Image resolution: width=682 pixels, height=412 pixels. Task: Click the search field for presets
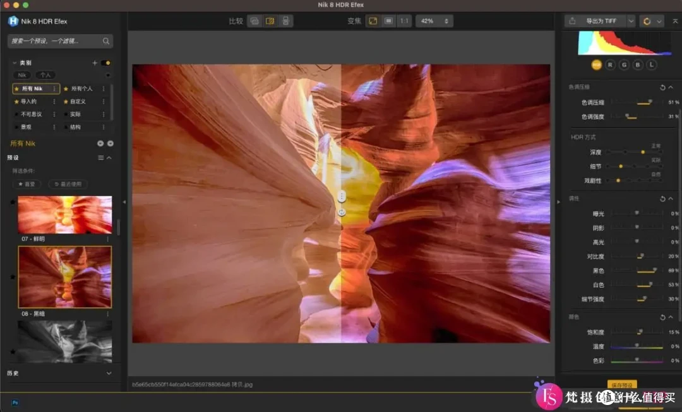point(61,41)
